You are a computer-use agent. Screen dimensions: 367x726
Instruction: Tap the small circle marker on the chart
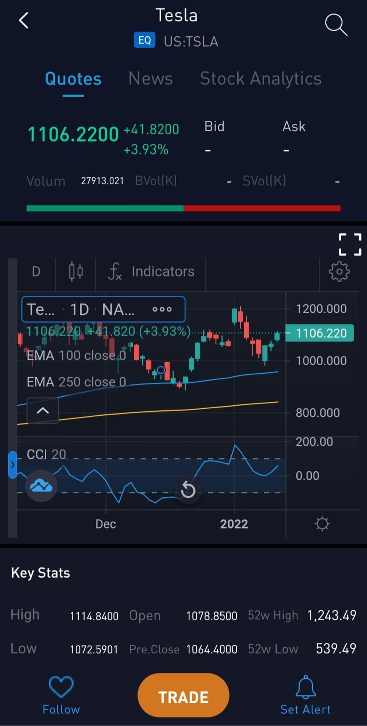point(160,370)
